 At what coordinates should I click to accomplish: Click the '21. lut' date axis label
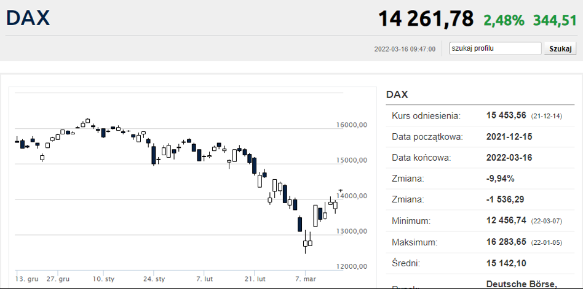[x=255, y=279]
